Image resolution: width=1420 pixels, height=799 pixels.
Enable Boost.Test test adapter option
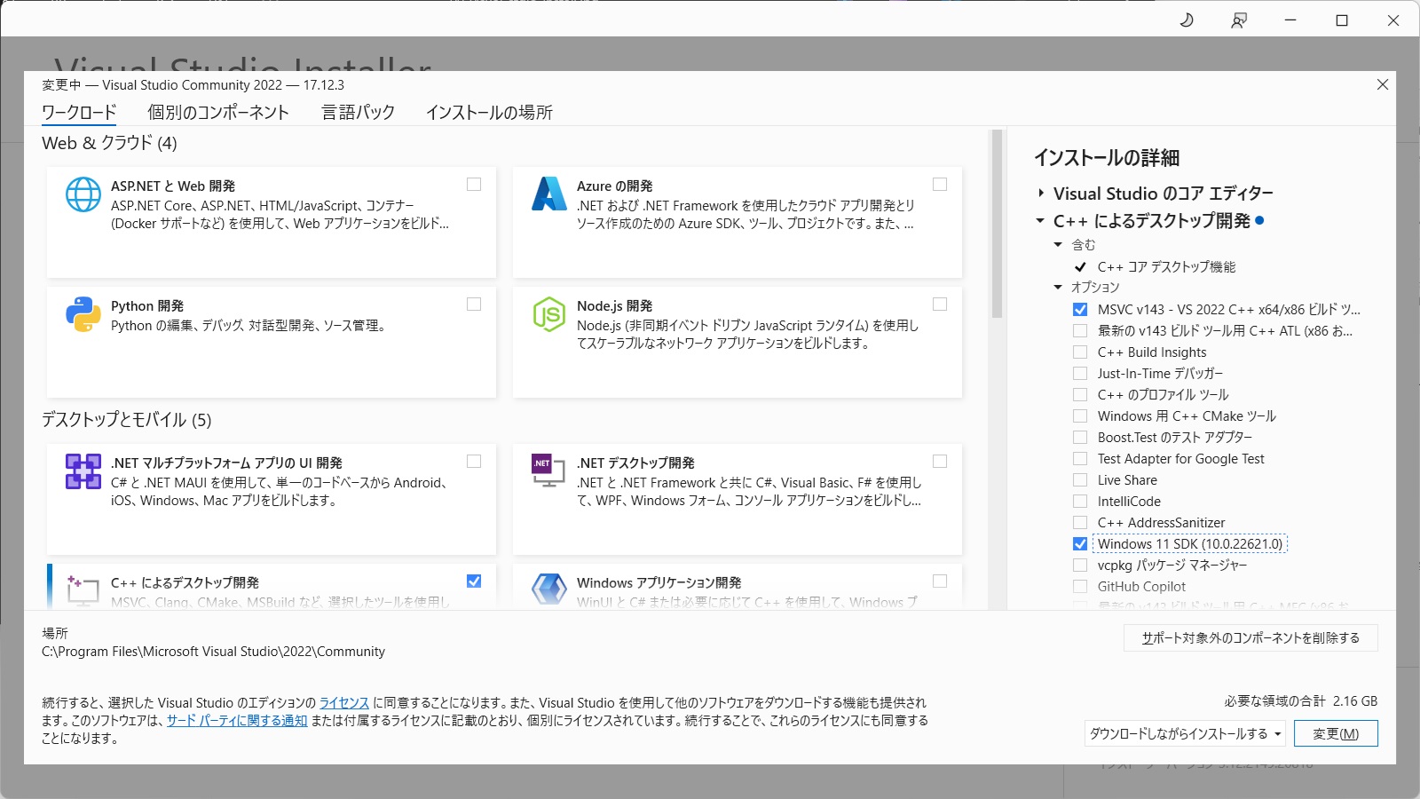pos(1080,438)
